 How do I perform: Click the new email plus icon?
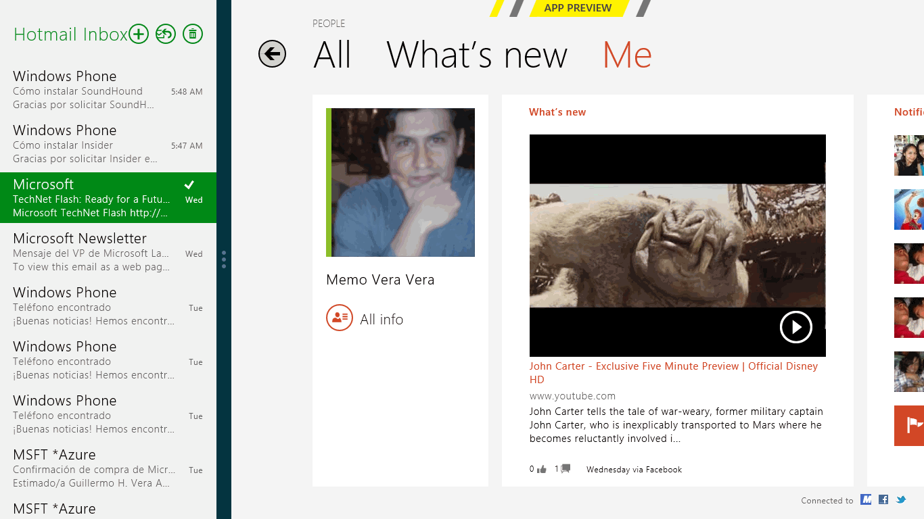pos(139,34)
